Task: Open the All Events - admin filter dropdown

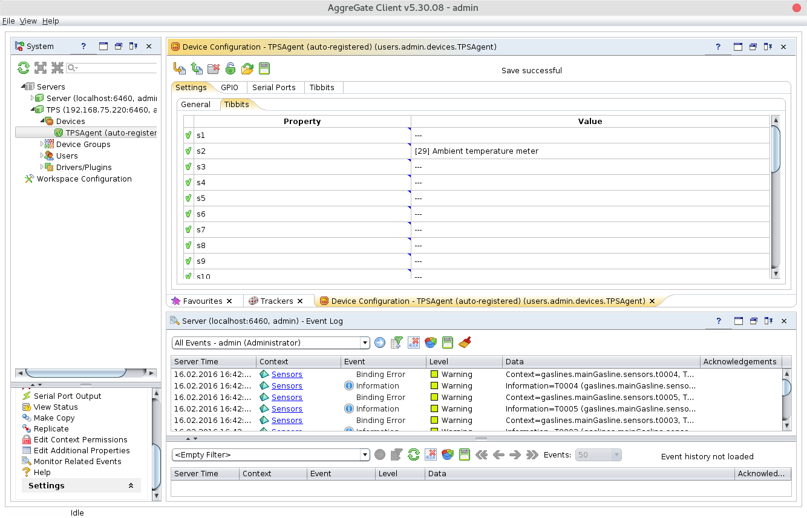Action: [x=365, y=343]
